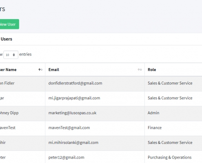Sort by Email column arrows
Viewport: 202px width, 163px height.
140,70
